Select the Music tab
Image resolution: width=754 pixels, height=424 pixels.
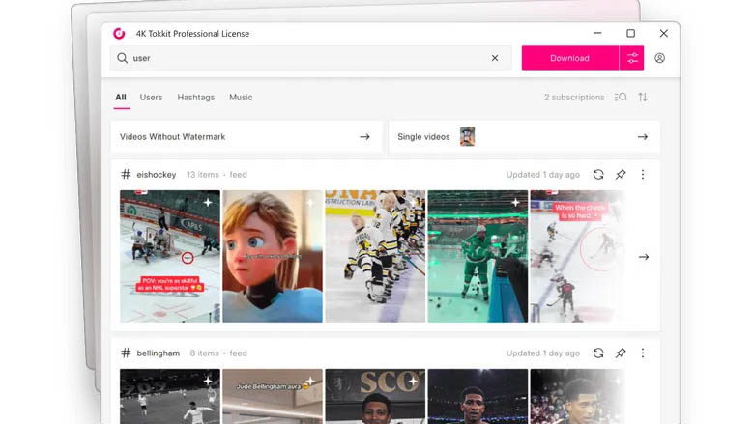pyautogui.click(x=241, y=98)
